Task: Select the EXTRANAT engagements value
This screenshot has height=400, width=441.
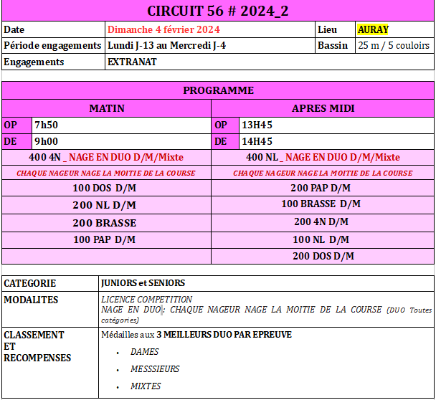Action: [132, 62]
